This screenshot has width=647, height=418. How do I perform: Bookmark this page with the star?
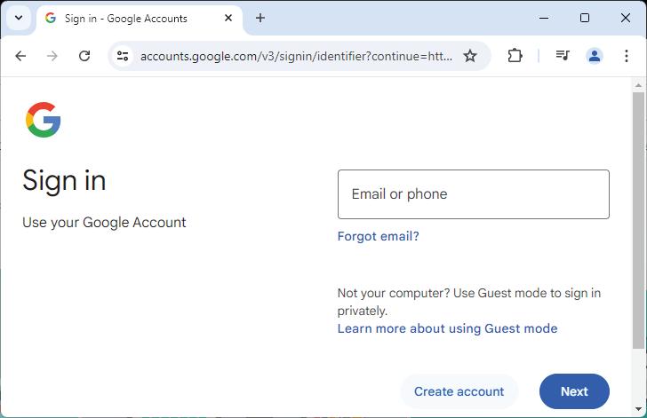tap(470, 56)
